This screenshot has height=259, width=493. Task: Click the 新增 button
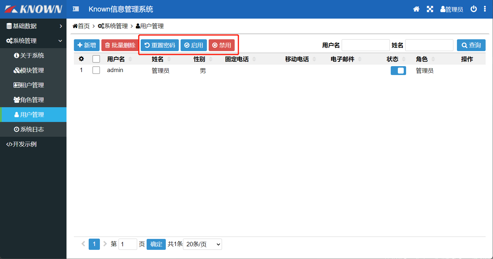coord(87,45)
